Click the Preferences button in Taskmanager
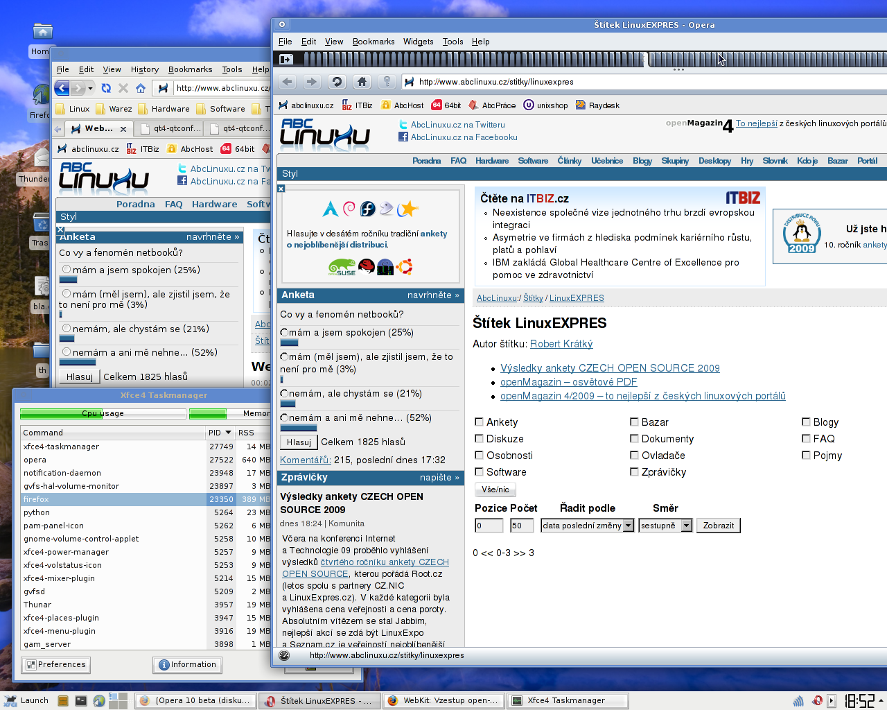This screenshot has height=710, width=887. (56, 664)
